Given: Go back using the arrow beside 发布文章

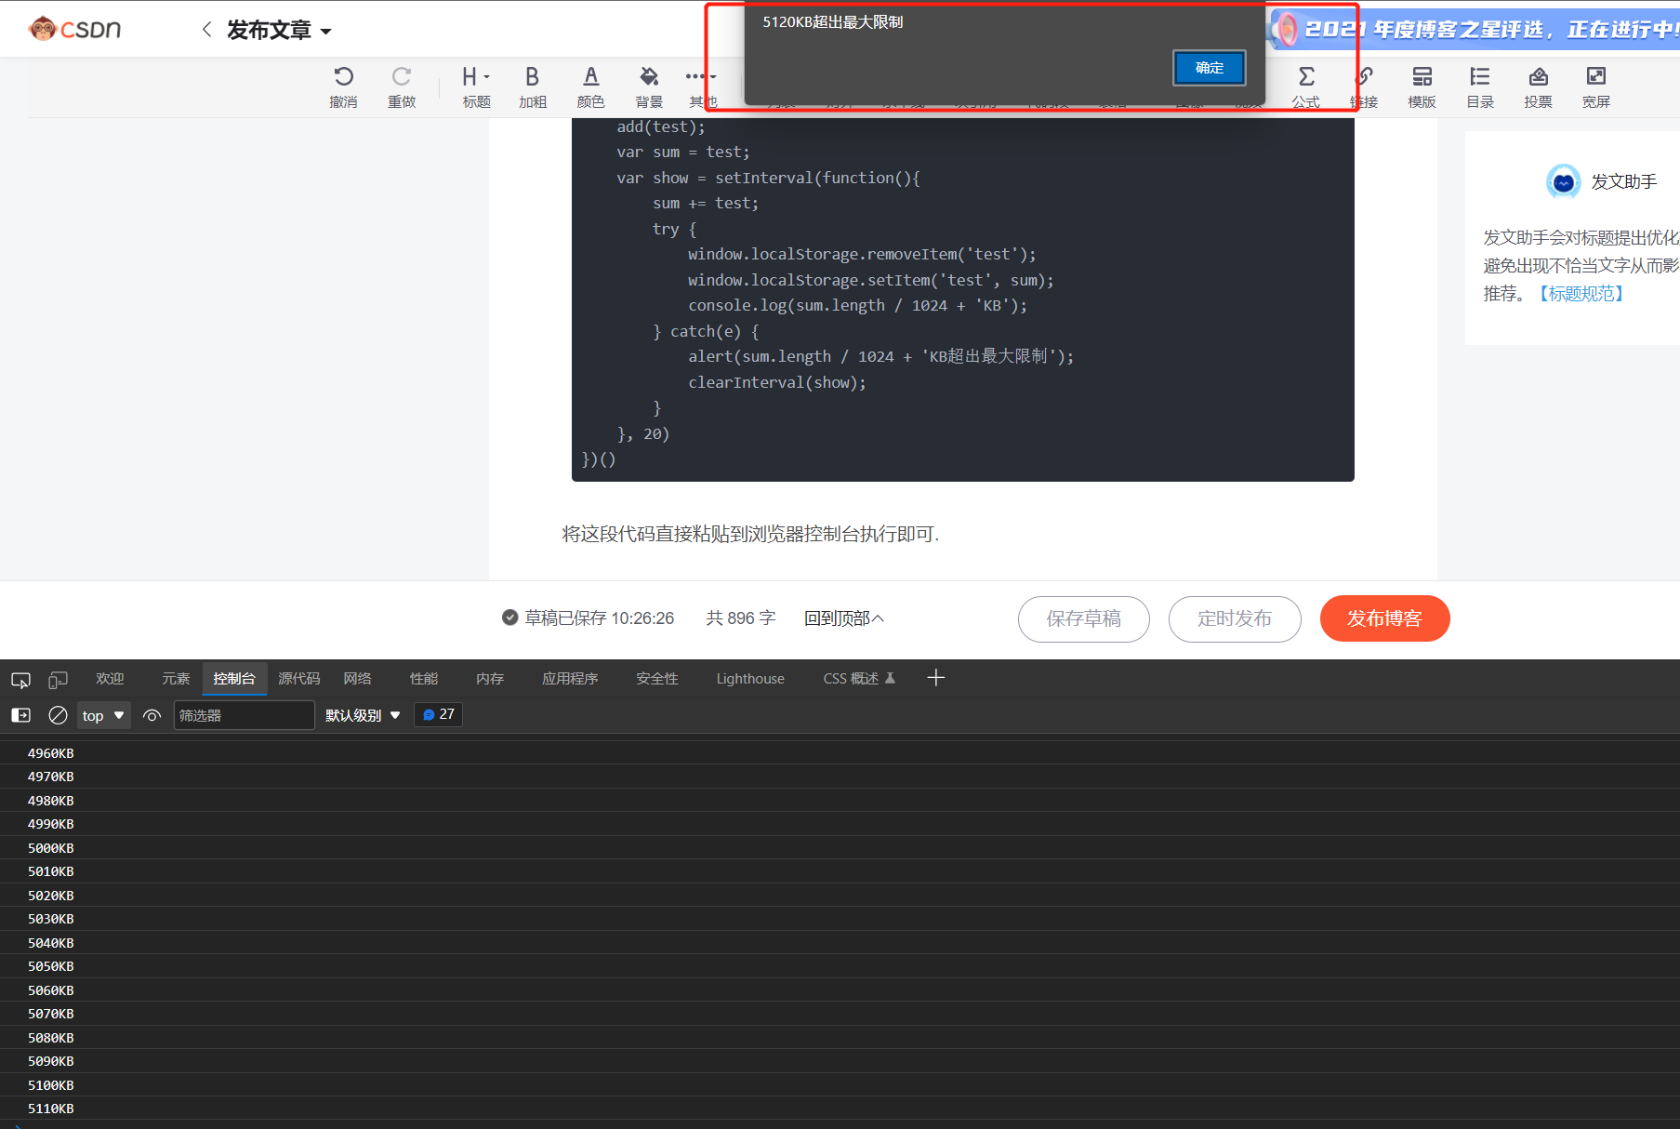Looking at the screenshot, I should tap(206, 30).
